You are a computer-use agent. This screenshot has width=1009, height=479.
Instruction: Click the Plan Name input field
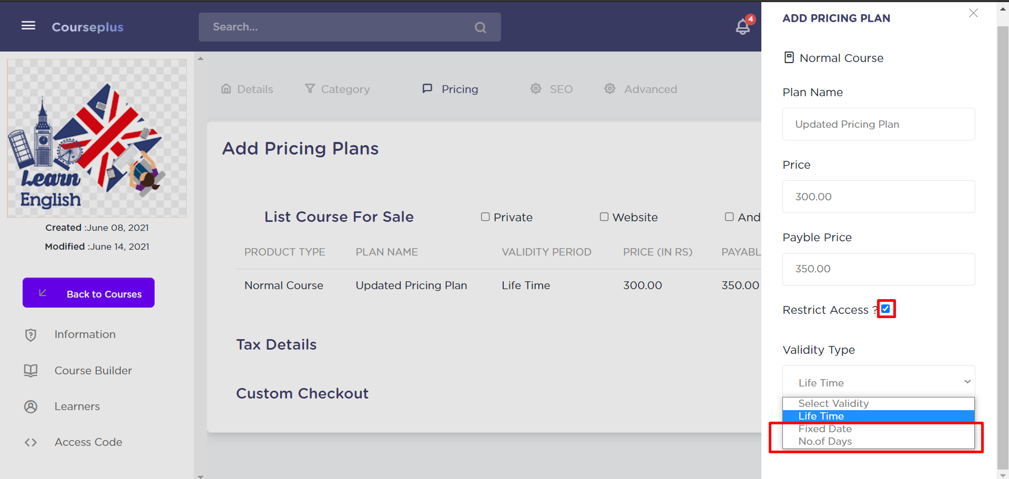[878, 124]
